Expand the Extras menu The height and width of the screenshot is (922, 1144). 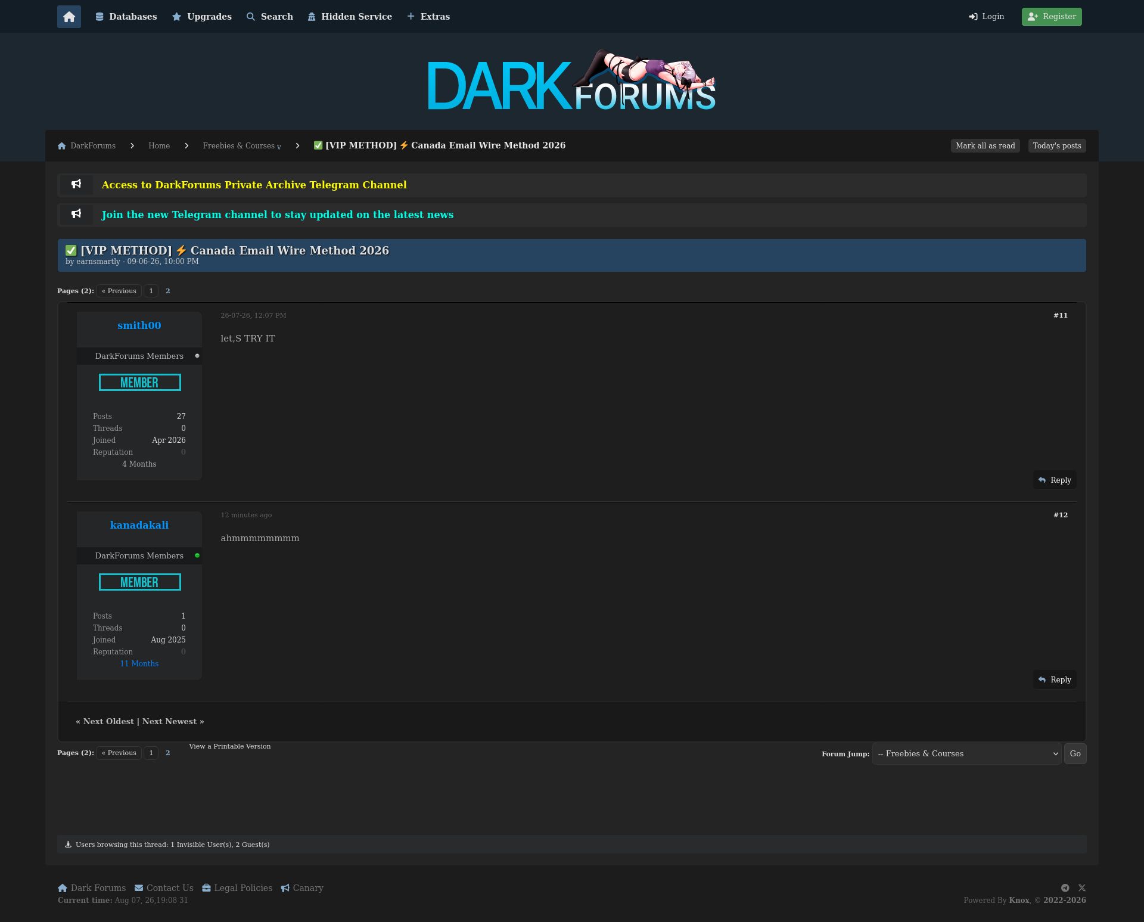point(428,17)
